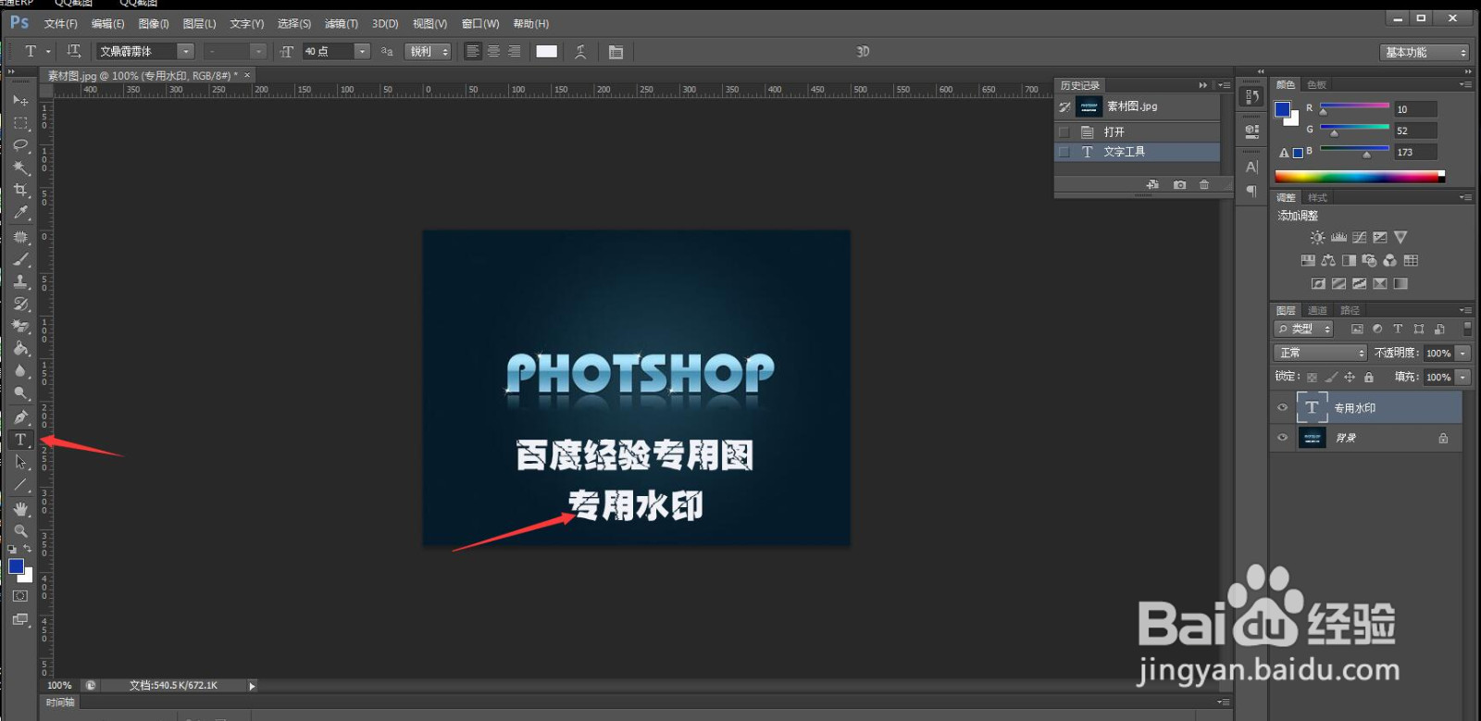Select the Move tool

pos(20,100)
